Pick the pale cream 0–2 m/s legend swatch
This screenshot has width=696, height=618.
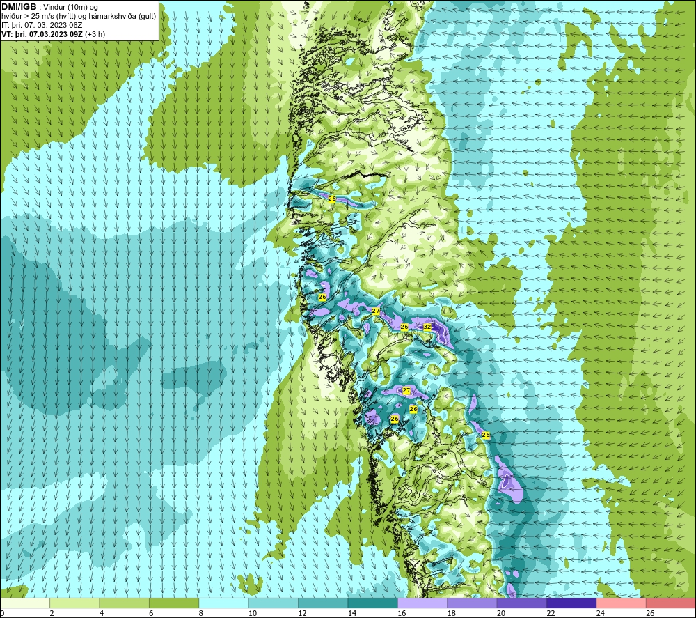click(25, 603)
